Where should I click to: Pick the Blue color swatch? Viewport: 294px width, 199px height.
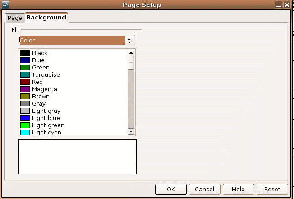[25, 60]
